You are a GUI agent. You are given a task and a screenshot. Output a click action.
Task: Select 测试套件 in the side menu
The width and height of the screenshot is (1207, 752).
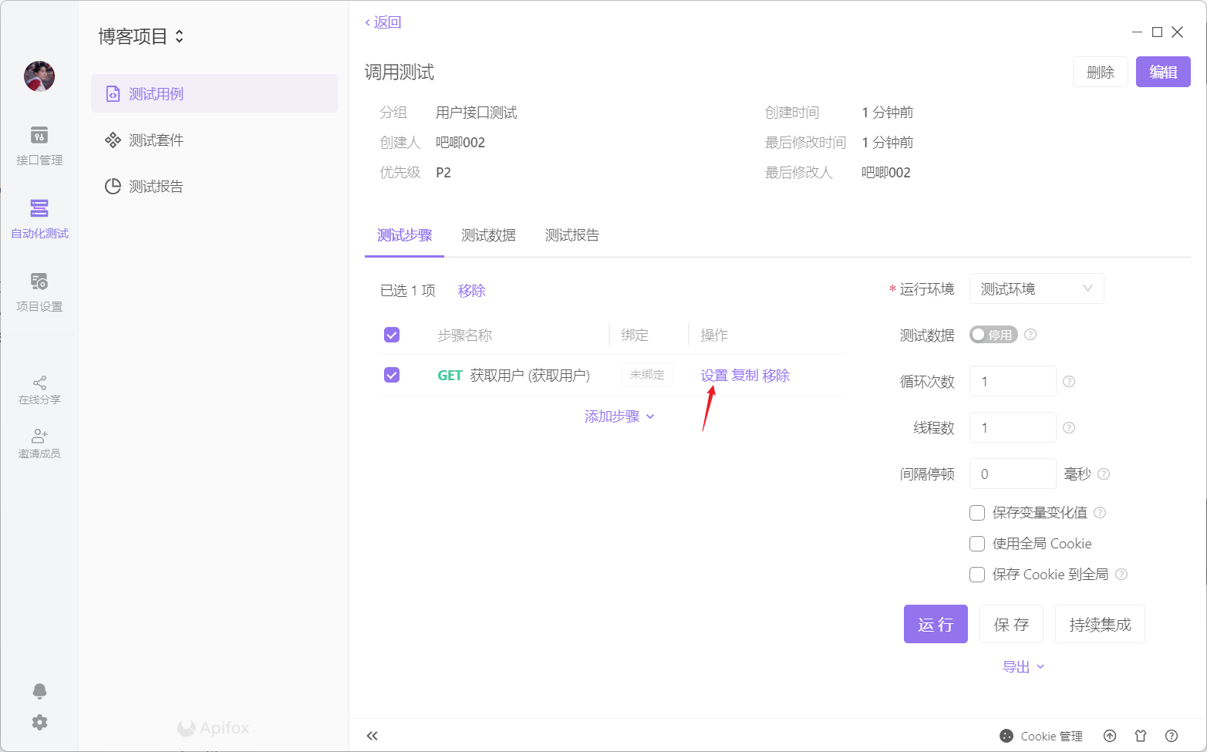click(x=156, y=140)
